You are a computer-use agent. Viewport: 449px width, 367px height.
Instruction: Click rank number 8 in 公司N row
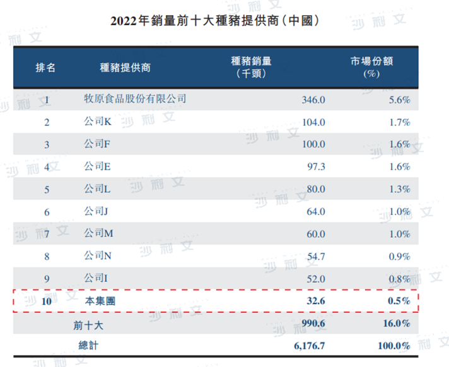47,257
